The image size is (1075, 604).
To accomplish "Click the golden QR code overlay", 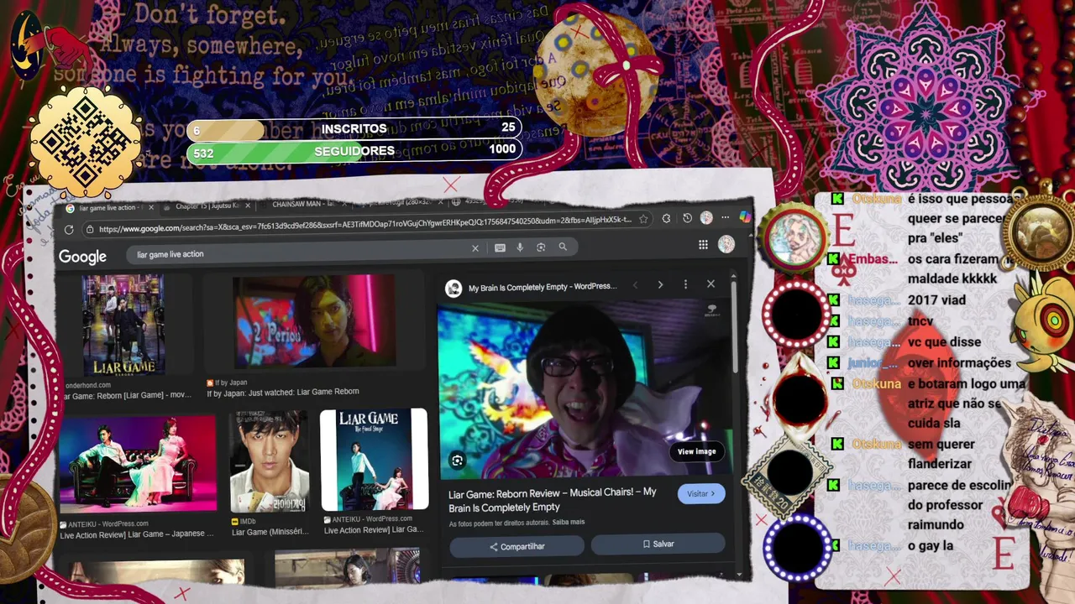I will click(x=85, y=141).
